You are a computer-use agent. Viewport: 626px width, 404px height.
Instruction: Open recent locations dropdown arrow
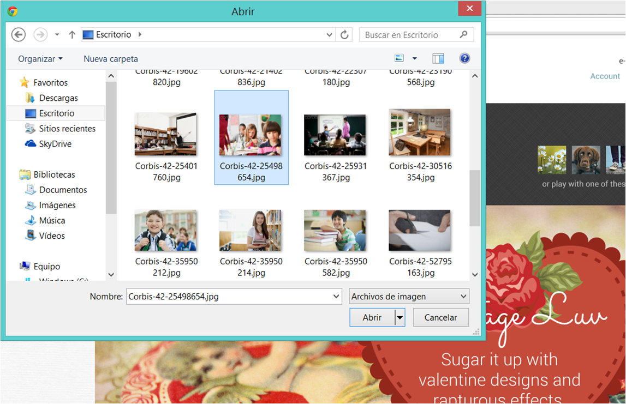click(x=57, y=35)
